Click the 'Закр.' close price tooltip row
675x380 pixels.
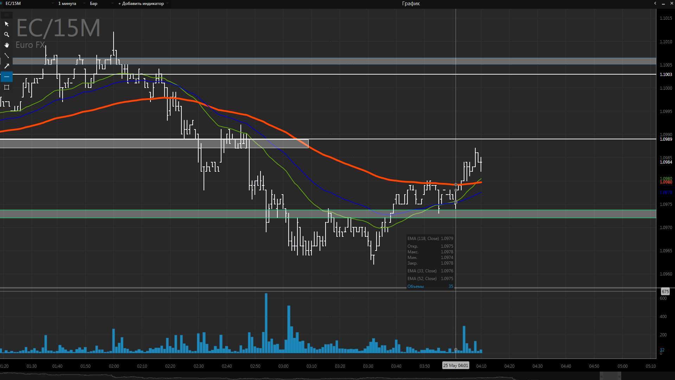point(430,263)
